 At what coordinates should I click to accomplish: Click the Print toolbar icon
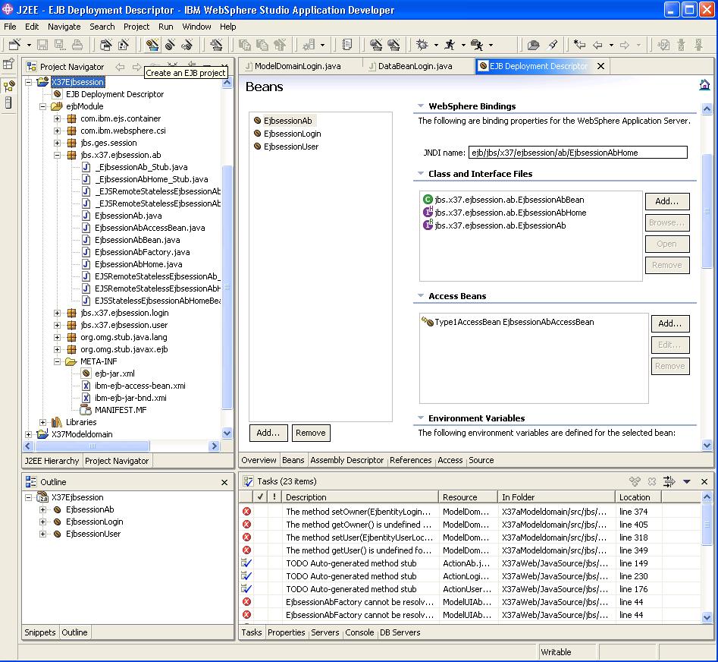(77, 45)
